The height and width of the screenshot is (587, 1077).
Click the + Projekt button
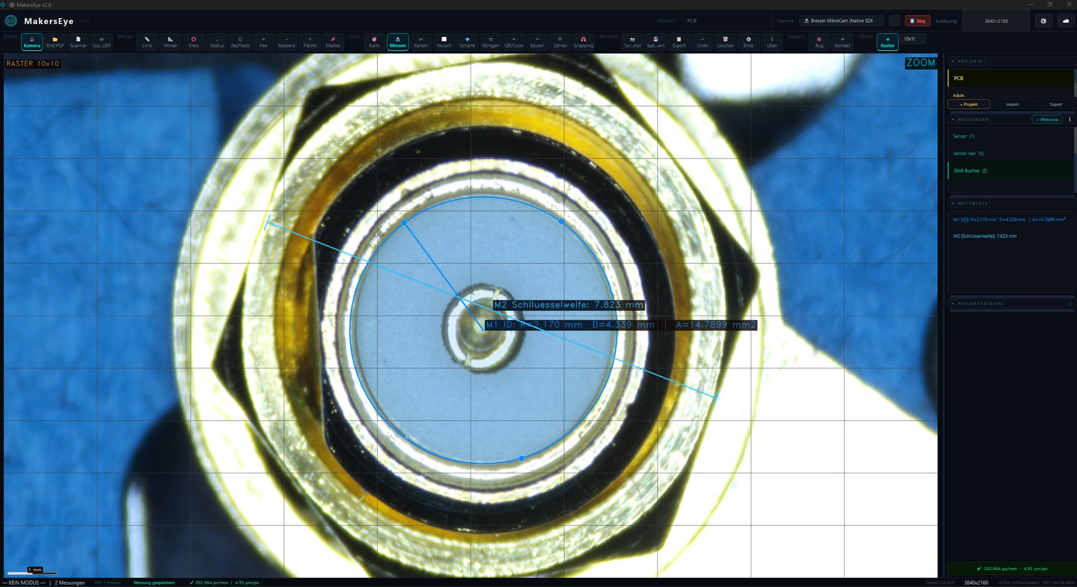pyautogui.click(x=968, y=104)
